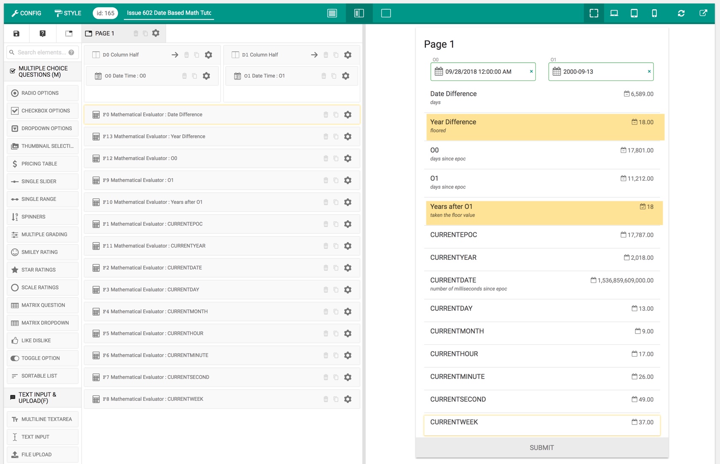
Task: Open preview in external window
Action: click(703, 13)
